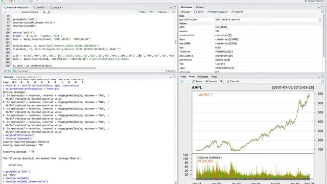Select the spec workspace entry
327x184 pixels.
(x=250, y=68)
